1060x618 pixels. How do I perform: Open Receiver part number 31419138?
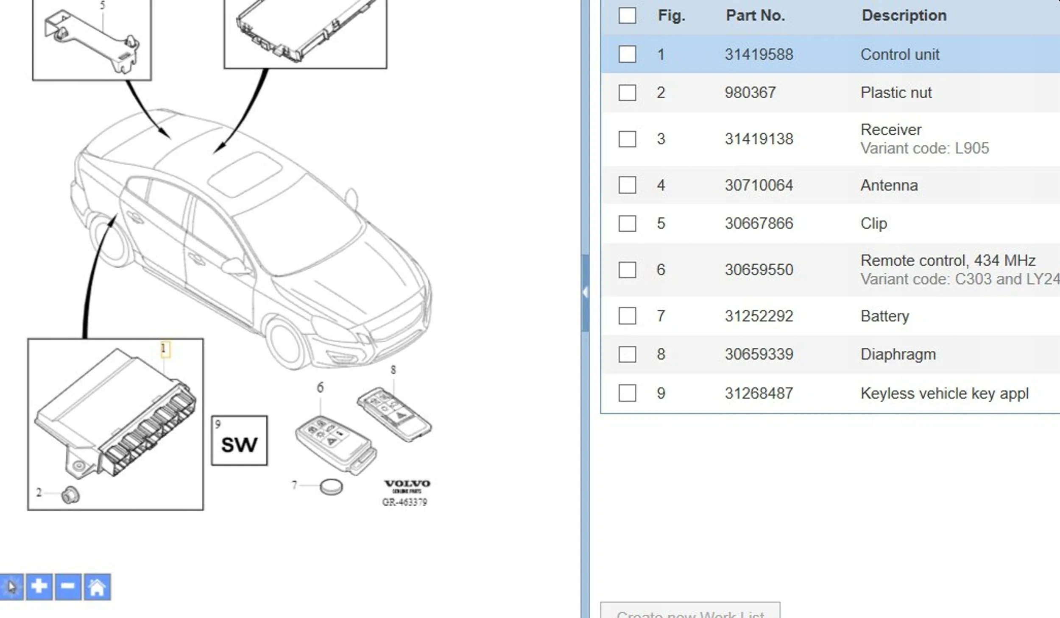click(759, 139)
